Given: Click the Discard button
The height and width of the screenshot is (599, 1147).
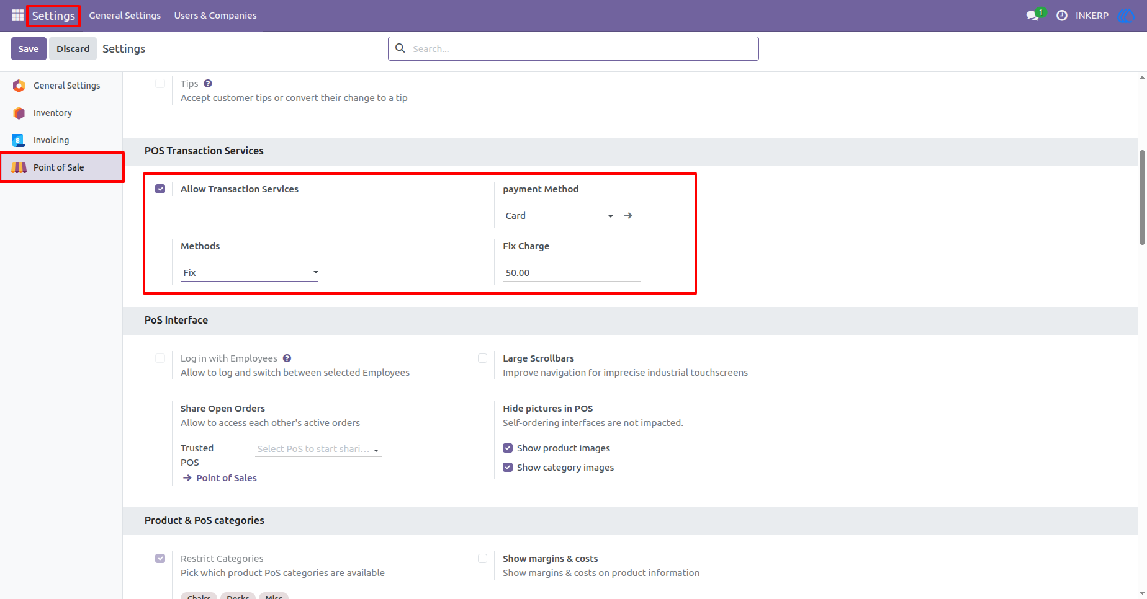Looking at the screenshot, I should pos(73,49).
